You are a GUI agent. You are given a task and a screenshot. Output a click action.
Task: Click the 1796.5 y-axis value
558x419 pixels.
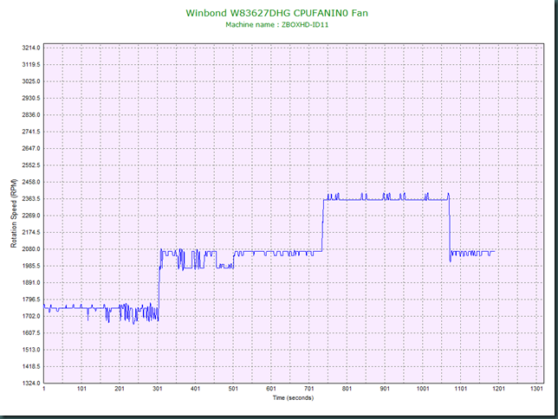(x=31, y=300)
